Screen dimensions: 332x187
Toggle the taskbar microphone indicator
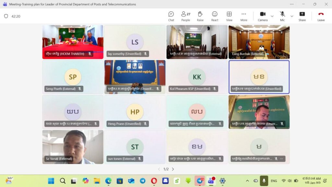[264, 181]
